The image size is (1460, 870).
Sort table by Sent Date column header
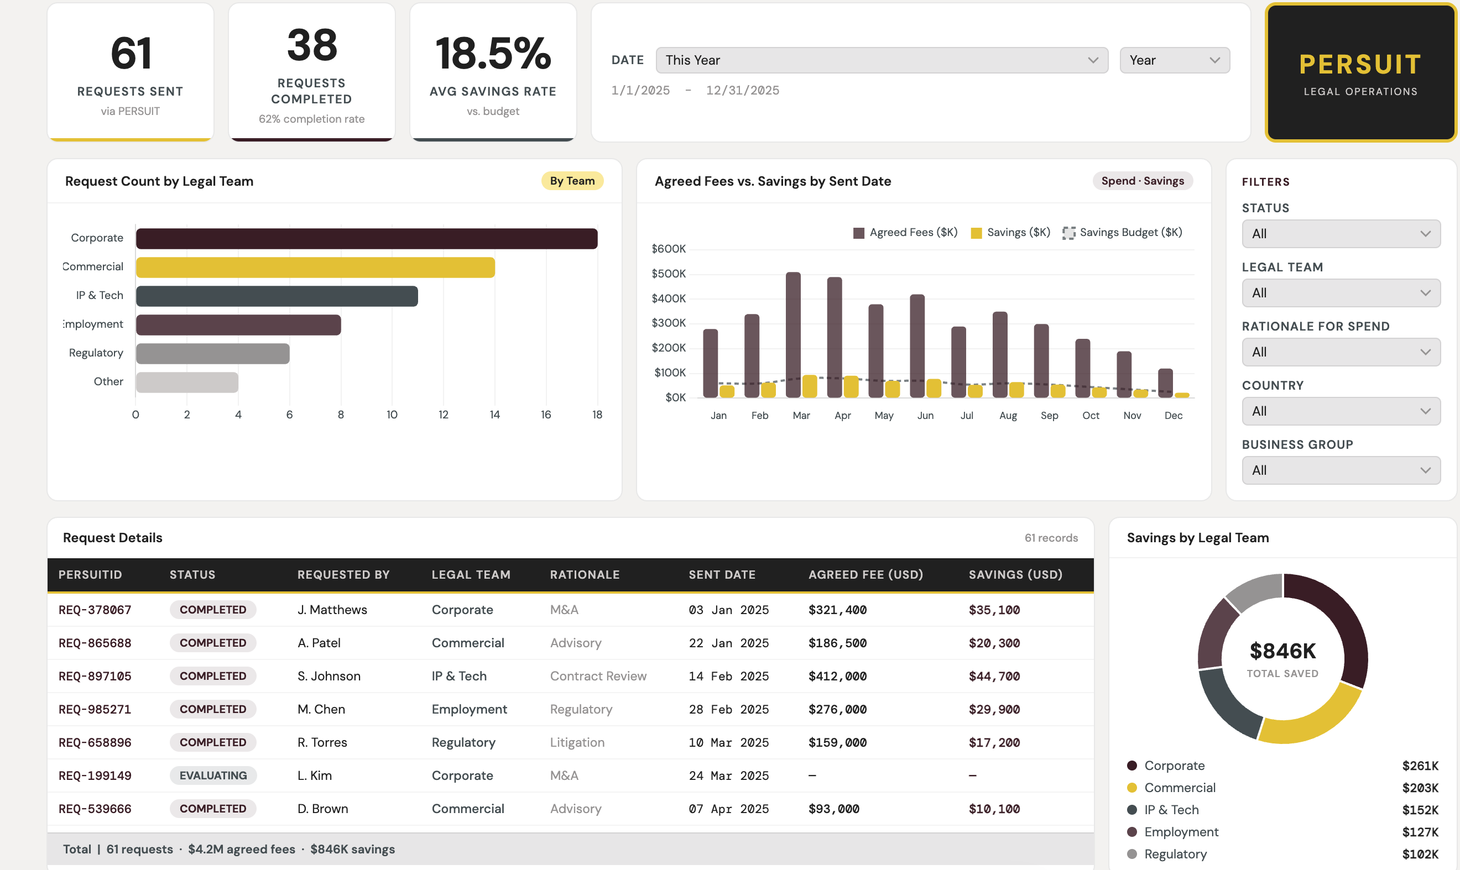[x=722, y=575]
